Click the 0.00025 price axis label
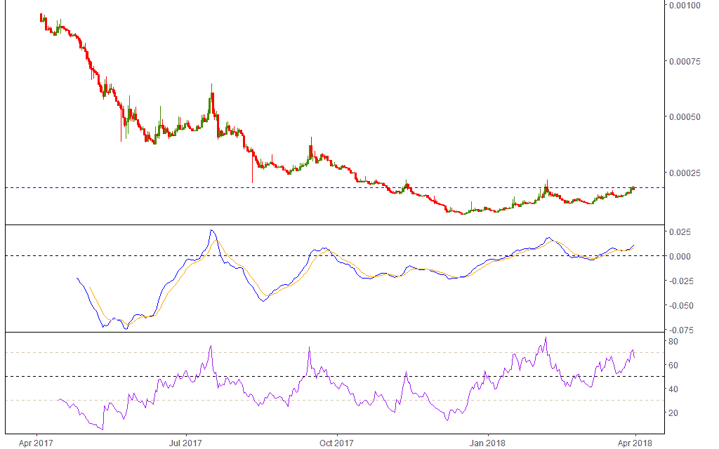This screenshot has width=719, height=449. [685, 173]
